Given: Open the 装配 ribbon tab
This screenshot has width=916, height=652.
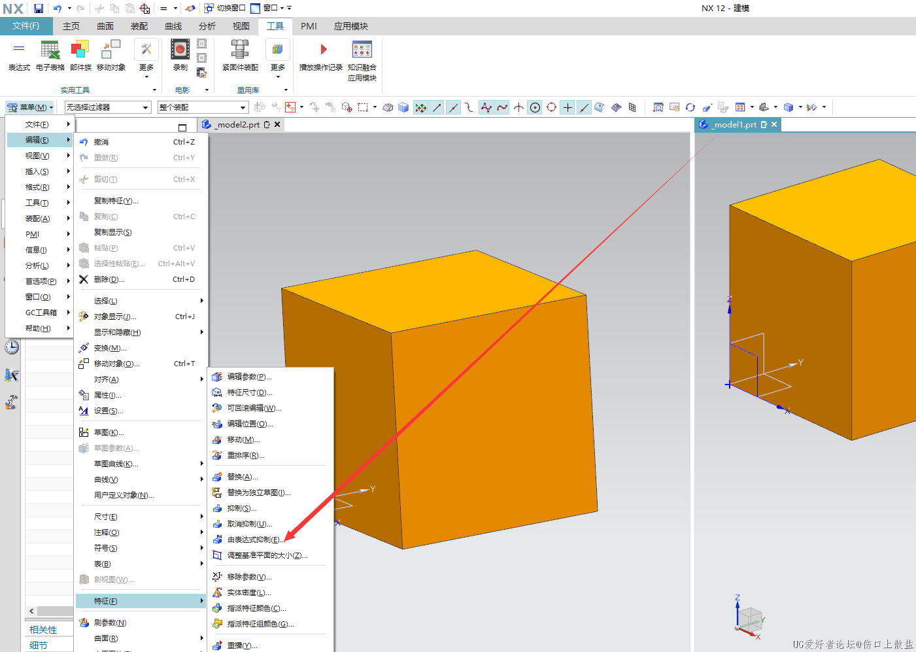Looking at the screenshot, I should click(x=139, y=26).
